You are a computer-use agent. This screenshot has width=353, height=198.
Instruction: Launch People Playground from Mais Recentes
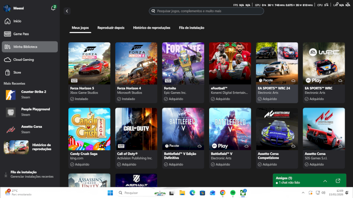(x=30, y=112)
